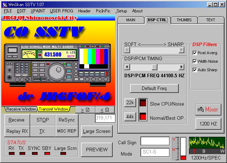Image resolution: width=227 pixels, height=163 pixels.
Task: Switch to the Transmit Window tab
Action: tap(54, 109)
